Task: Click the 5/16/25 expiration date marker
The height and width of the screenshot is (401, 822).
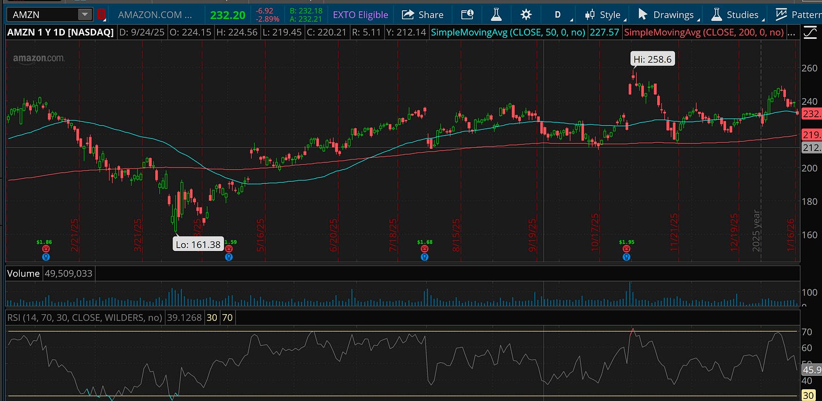Action: point(260,235)
